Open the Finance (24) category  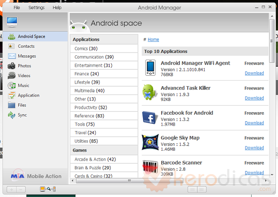104,74
